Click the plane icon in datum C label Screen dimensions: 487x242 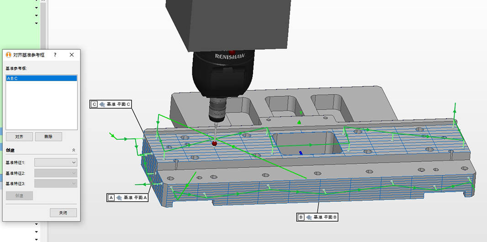click(102, 104)
